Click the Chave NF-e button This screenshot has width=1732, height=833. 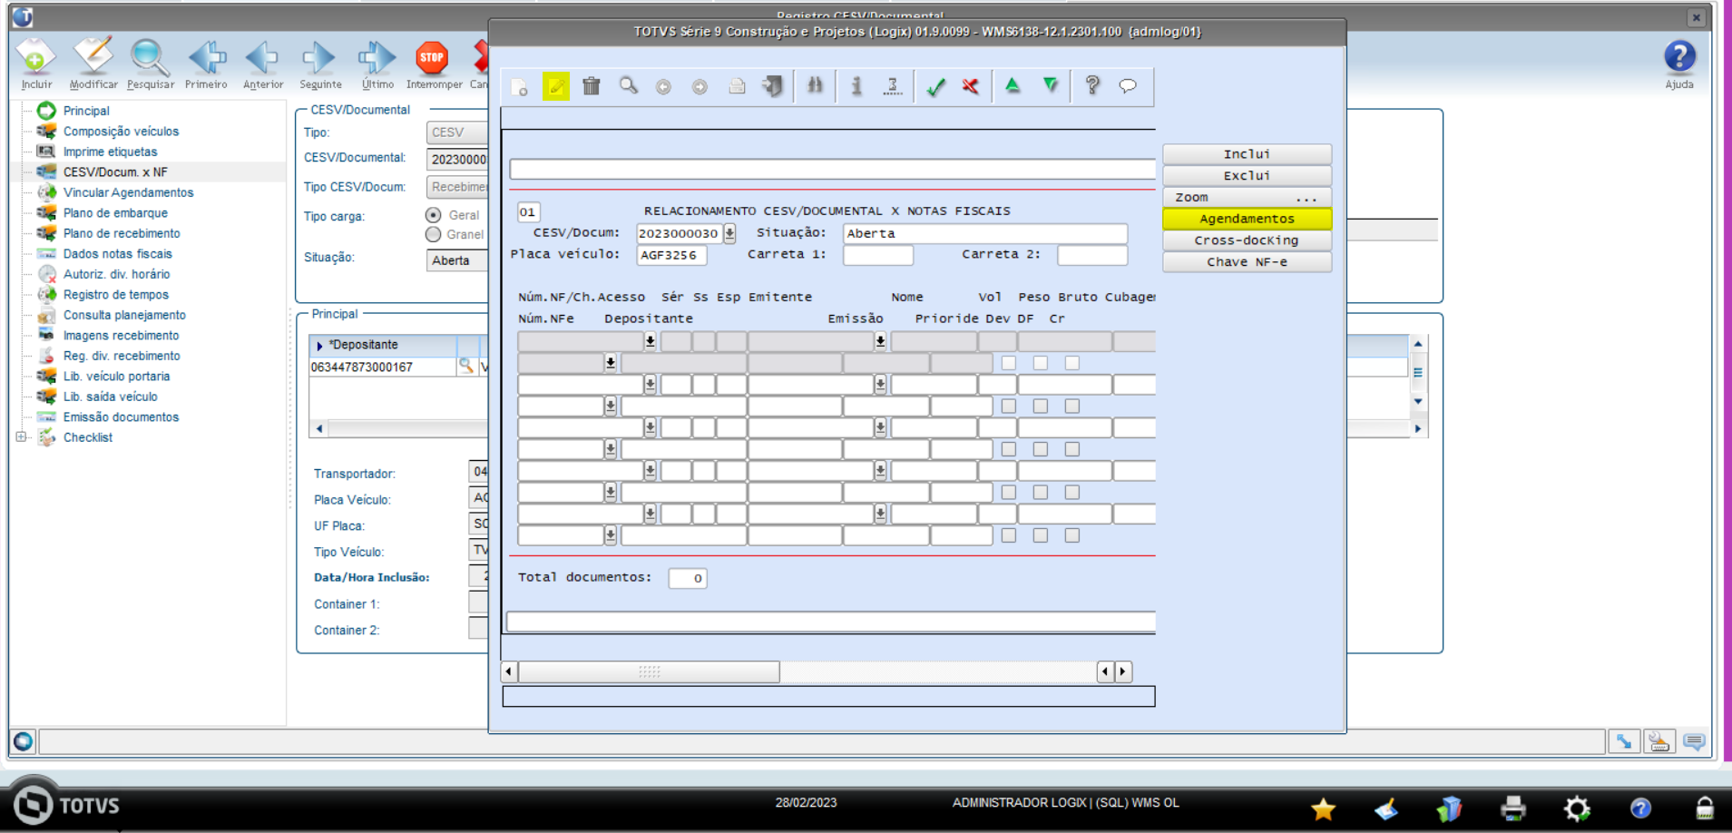(1247, 261)
